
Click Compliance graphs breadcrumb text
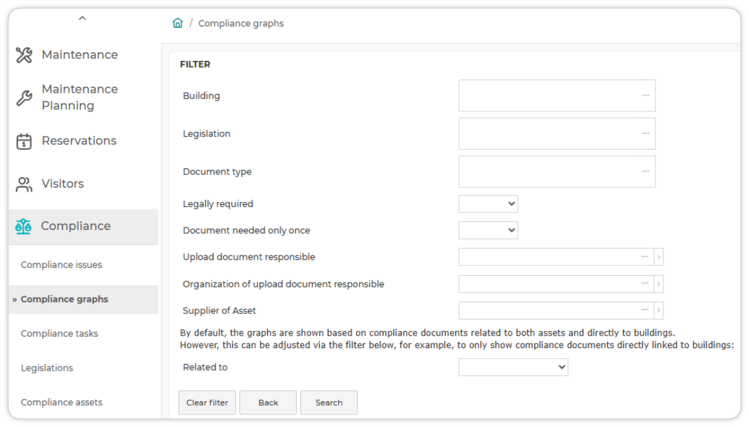pos(241,23)
